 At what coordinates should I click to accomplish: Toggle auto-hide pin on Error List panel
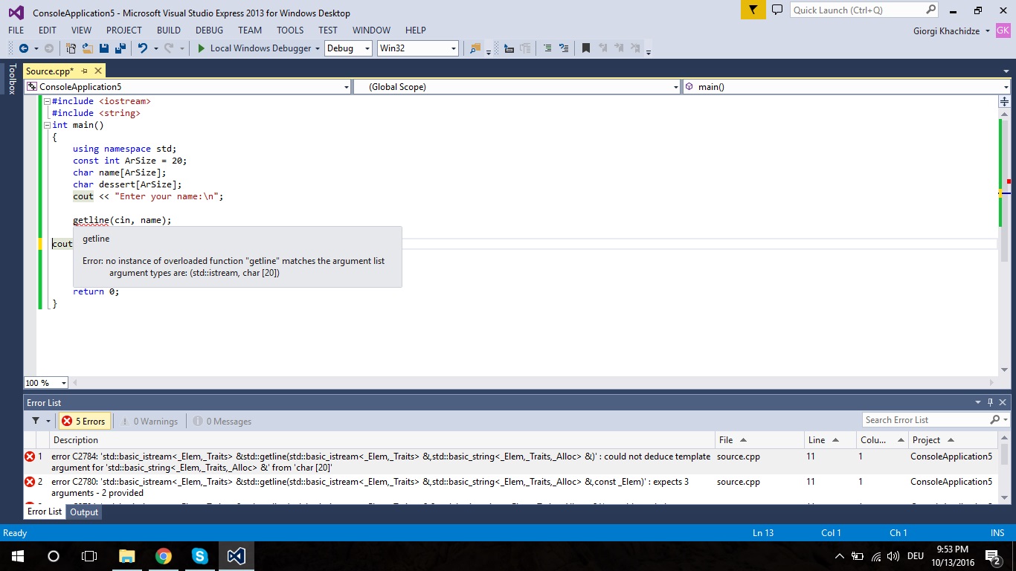coord(989,402)
